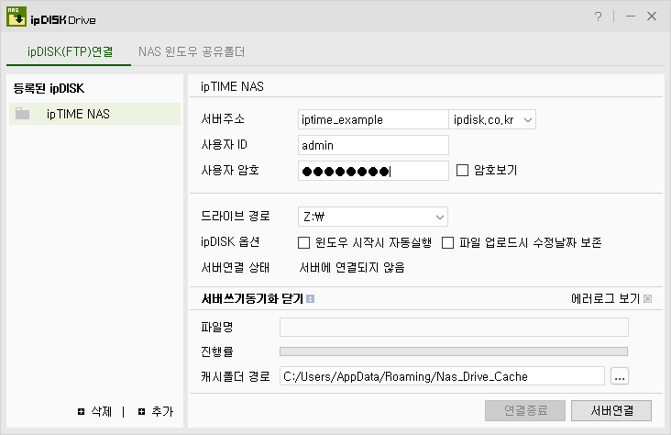Click the 사용자 ID input field
Screen dimensions: 671x435
click(x=373, y=145)
